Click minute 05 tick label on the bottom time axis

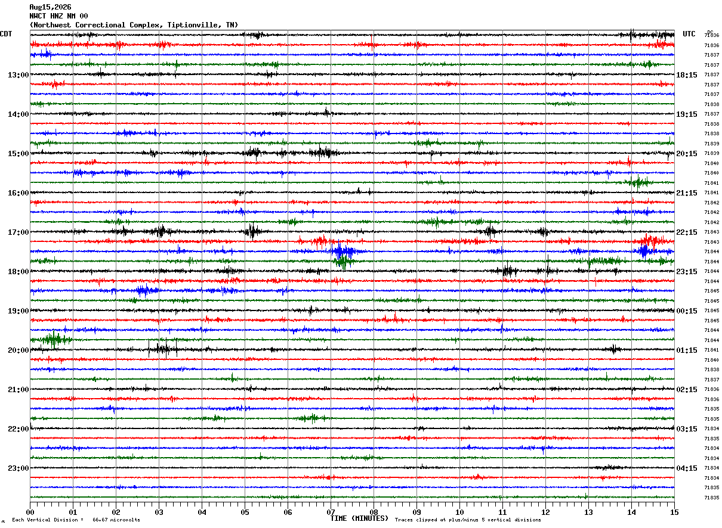(x=245, y=513)
